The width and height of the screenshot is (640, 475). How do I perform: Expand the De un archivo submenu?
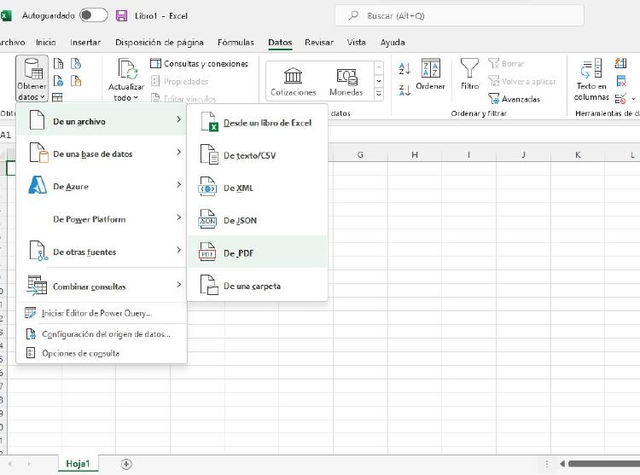pyautogui.click(x=102, y=121)
